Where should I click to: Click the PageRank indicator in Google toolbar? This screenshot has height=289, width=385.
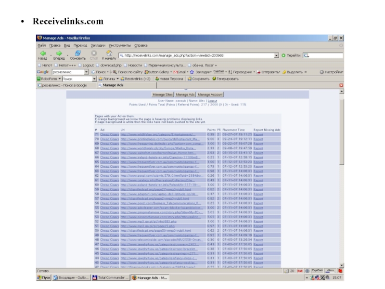tap(218, 71)
